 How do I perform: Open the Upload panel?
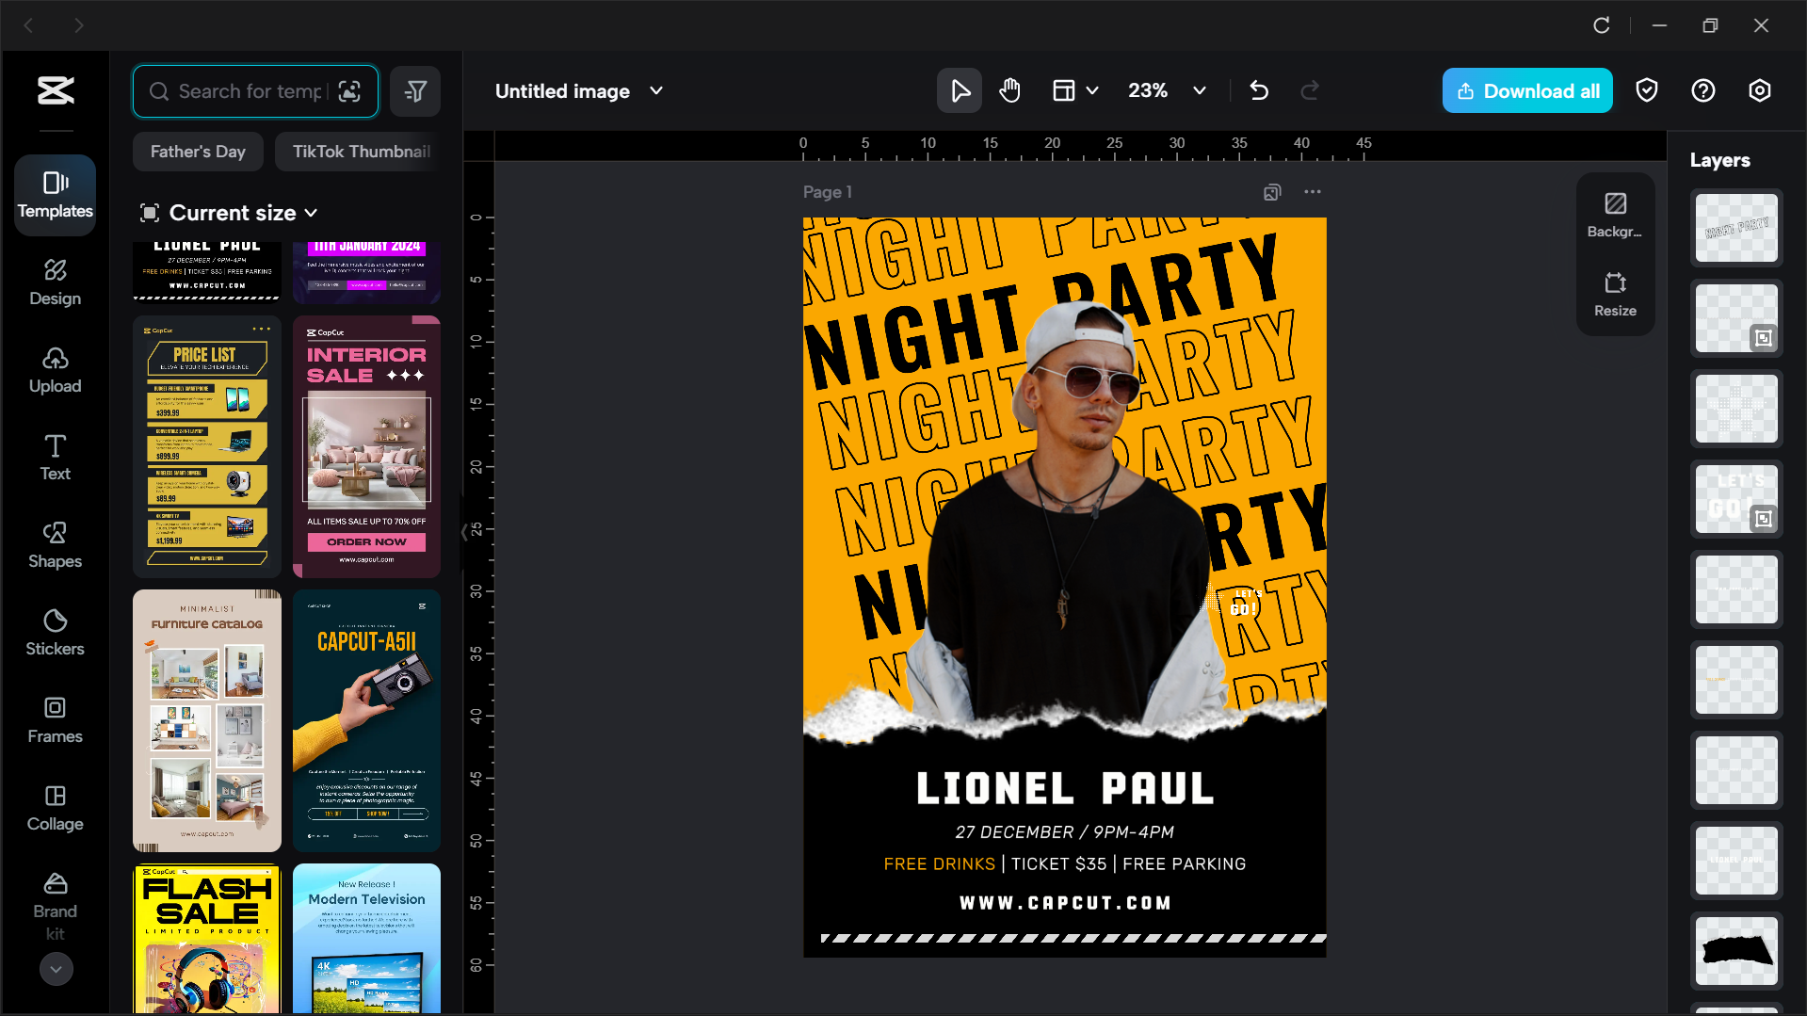pos(55,370)
